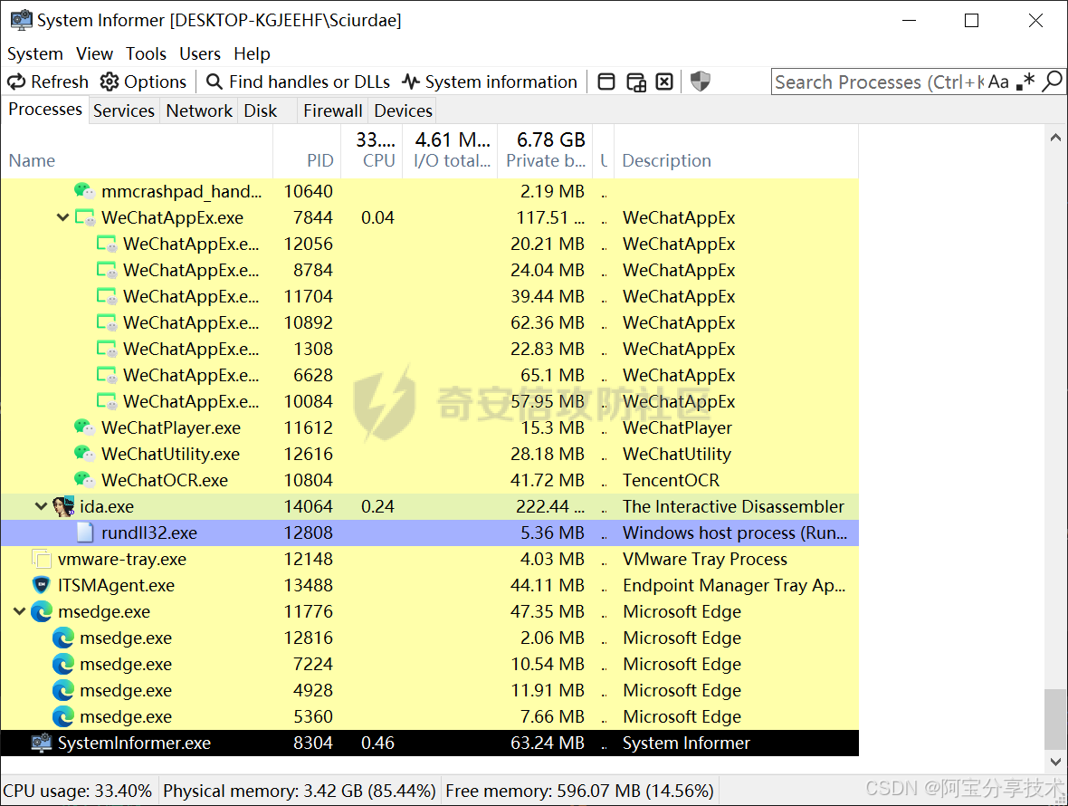Image resolution: width=1068 pixels, height=806 pixels.
Task: Select the SystemInformer.exe row
Action: click(430, 743)
